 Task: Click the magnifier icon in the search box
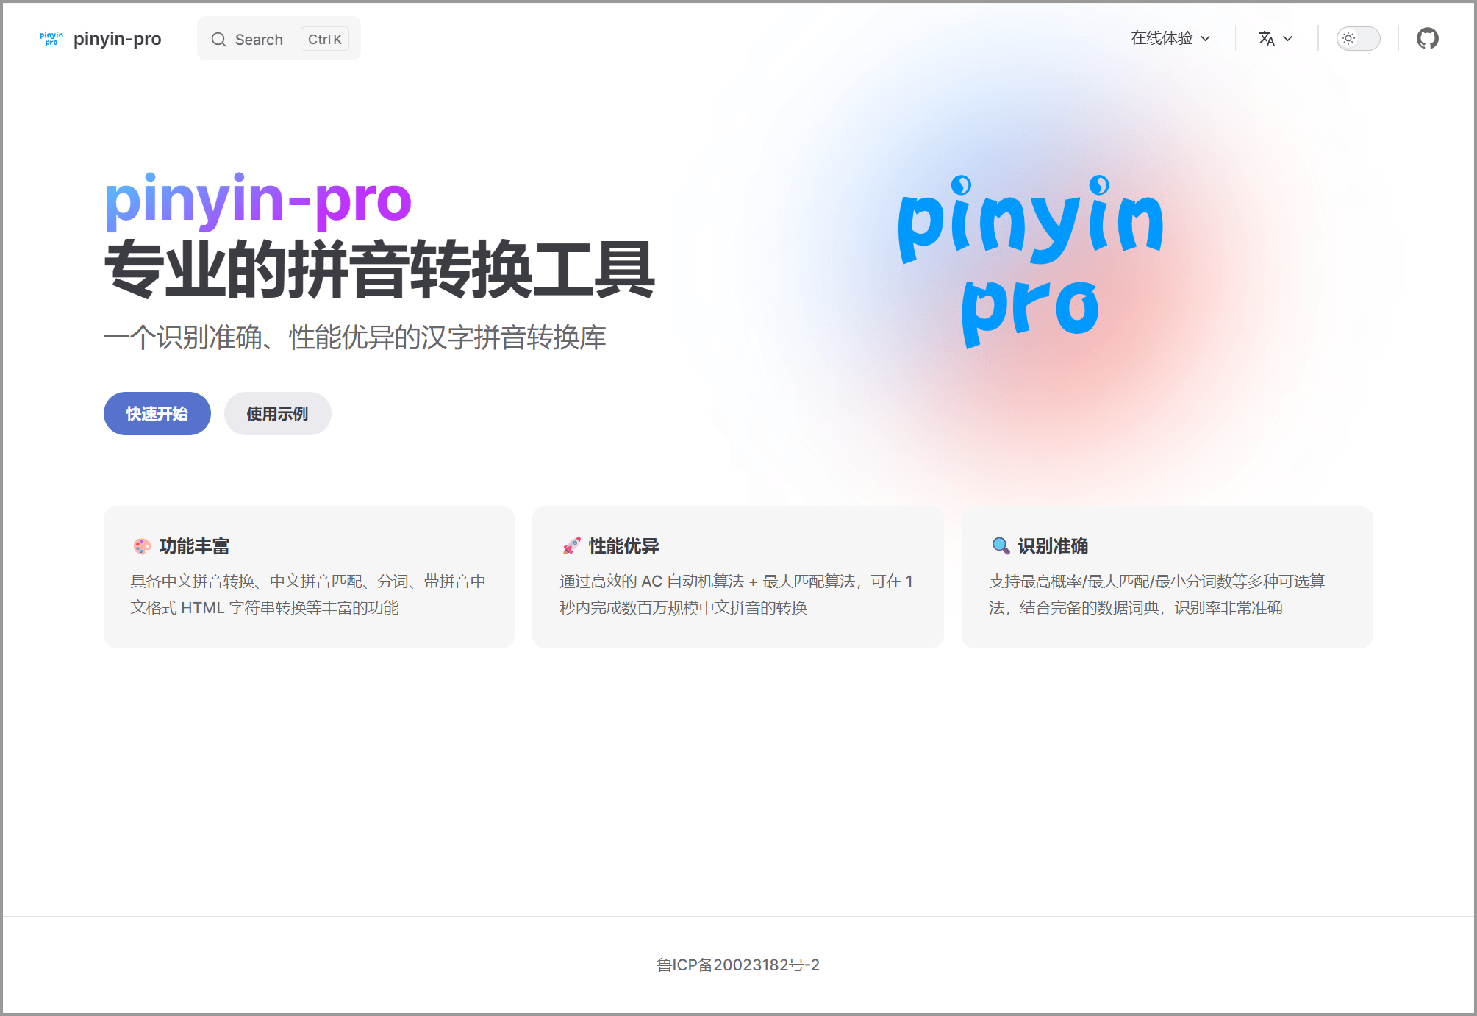(x=218, y=40)
